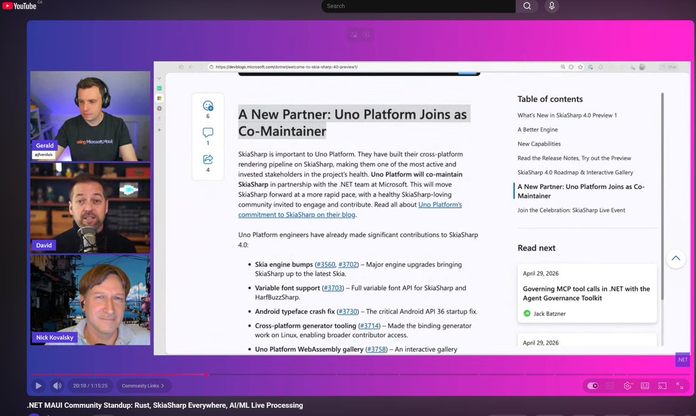Screen dimensions: 696x416
Task: Open pull request #3702 link
Action: pyautogui.click(x=348, y=265)
